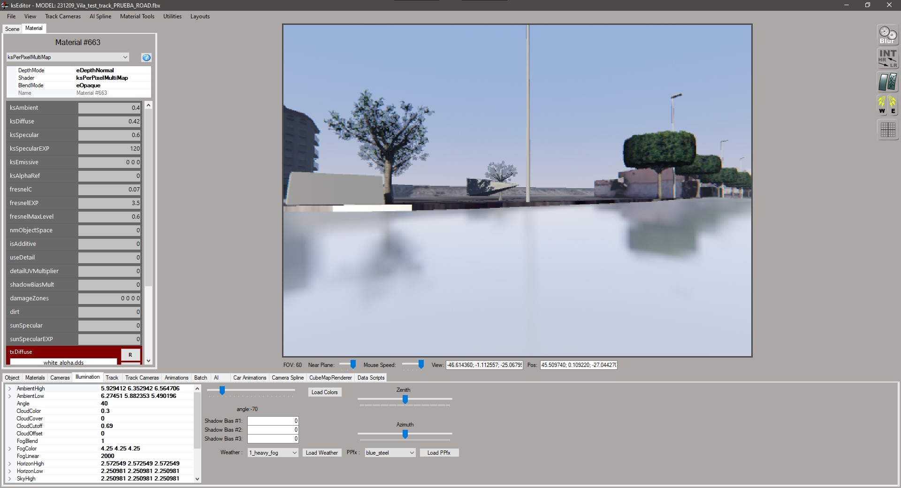This screenshot has height=488, width=901.
Task: Switch to the Scene tab
Action: 12,29
